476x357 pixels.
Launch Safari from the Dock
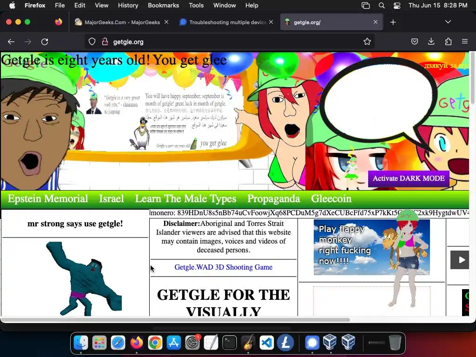tap(118, 343)
